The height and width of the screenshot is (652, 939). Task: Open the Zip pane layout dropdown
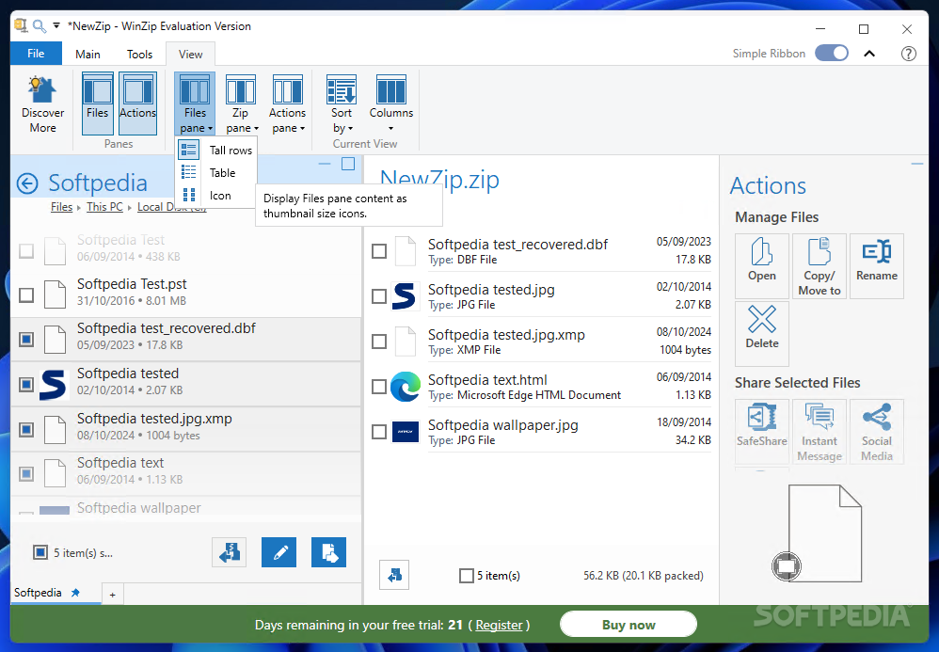point(241,104)
